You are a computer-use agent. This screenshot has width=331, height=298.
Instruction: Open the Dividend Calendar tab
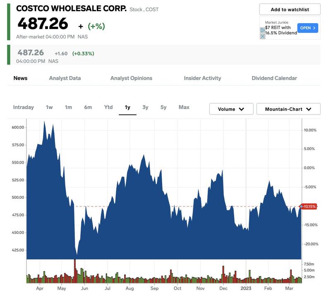274,78
